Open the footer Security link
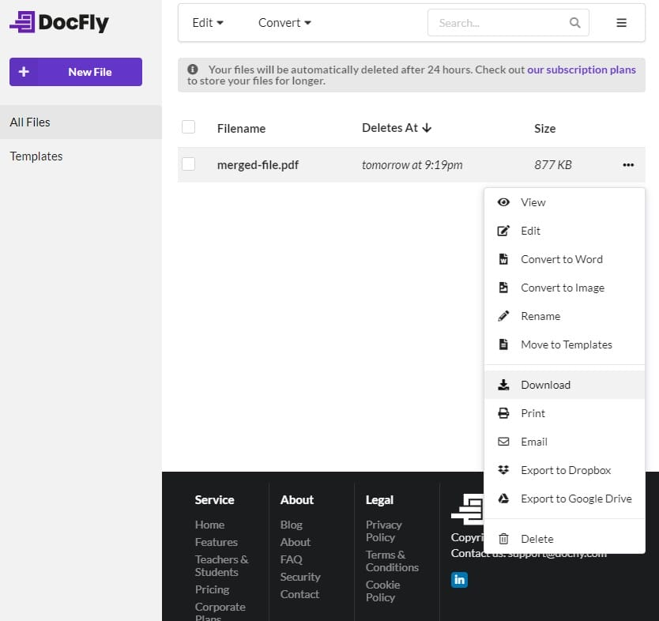The image size is (659, 621). [300, 577]
